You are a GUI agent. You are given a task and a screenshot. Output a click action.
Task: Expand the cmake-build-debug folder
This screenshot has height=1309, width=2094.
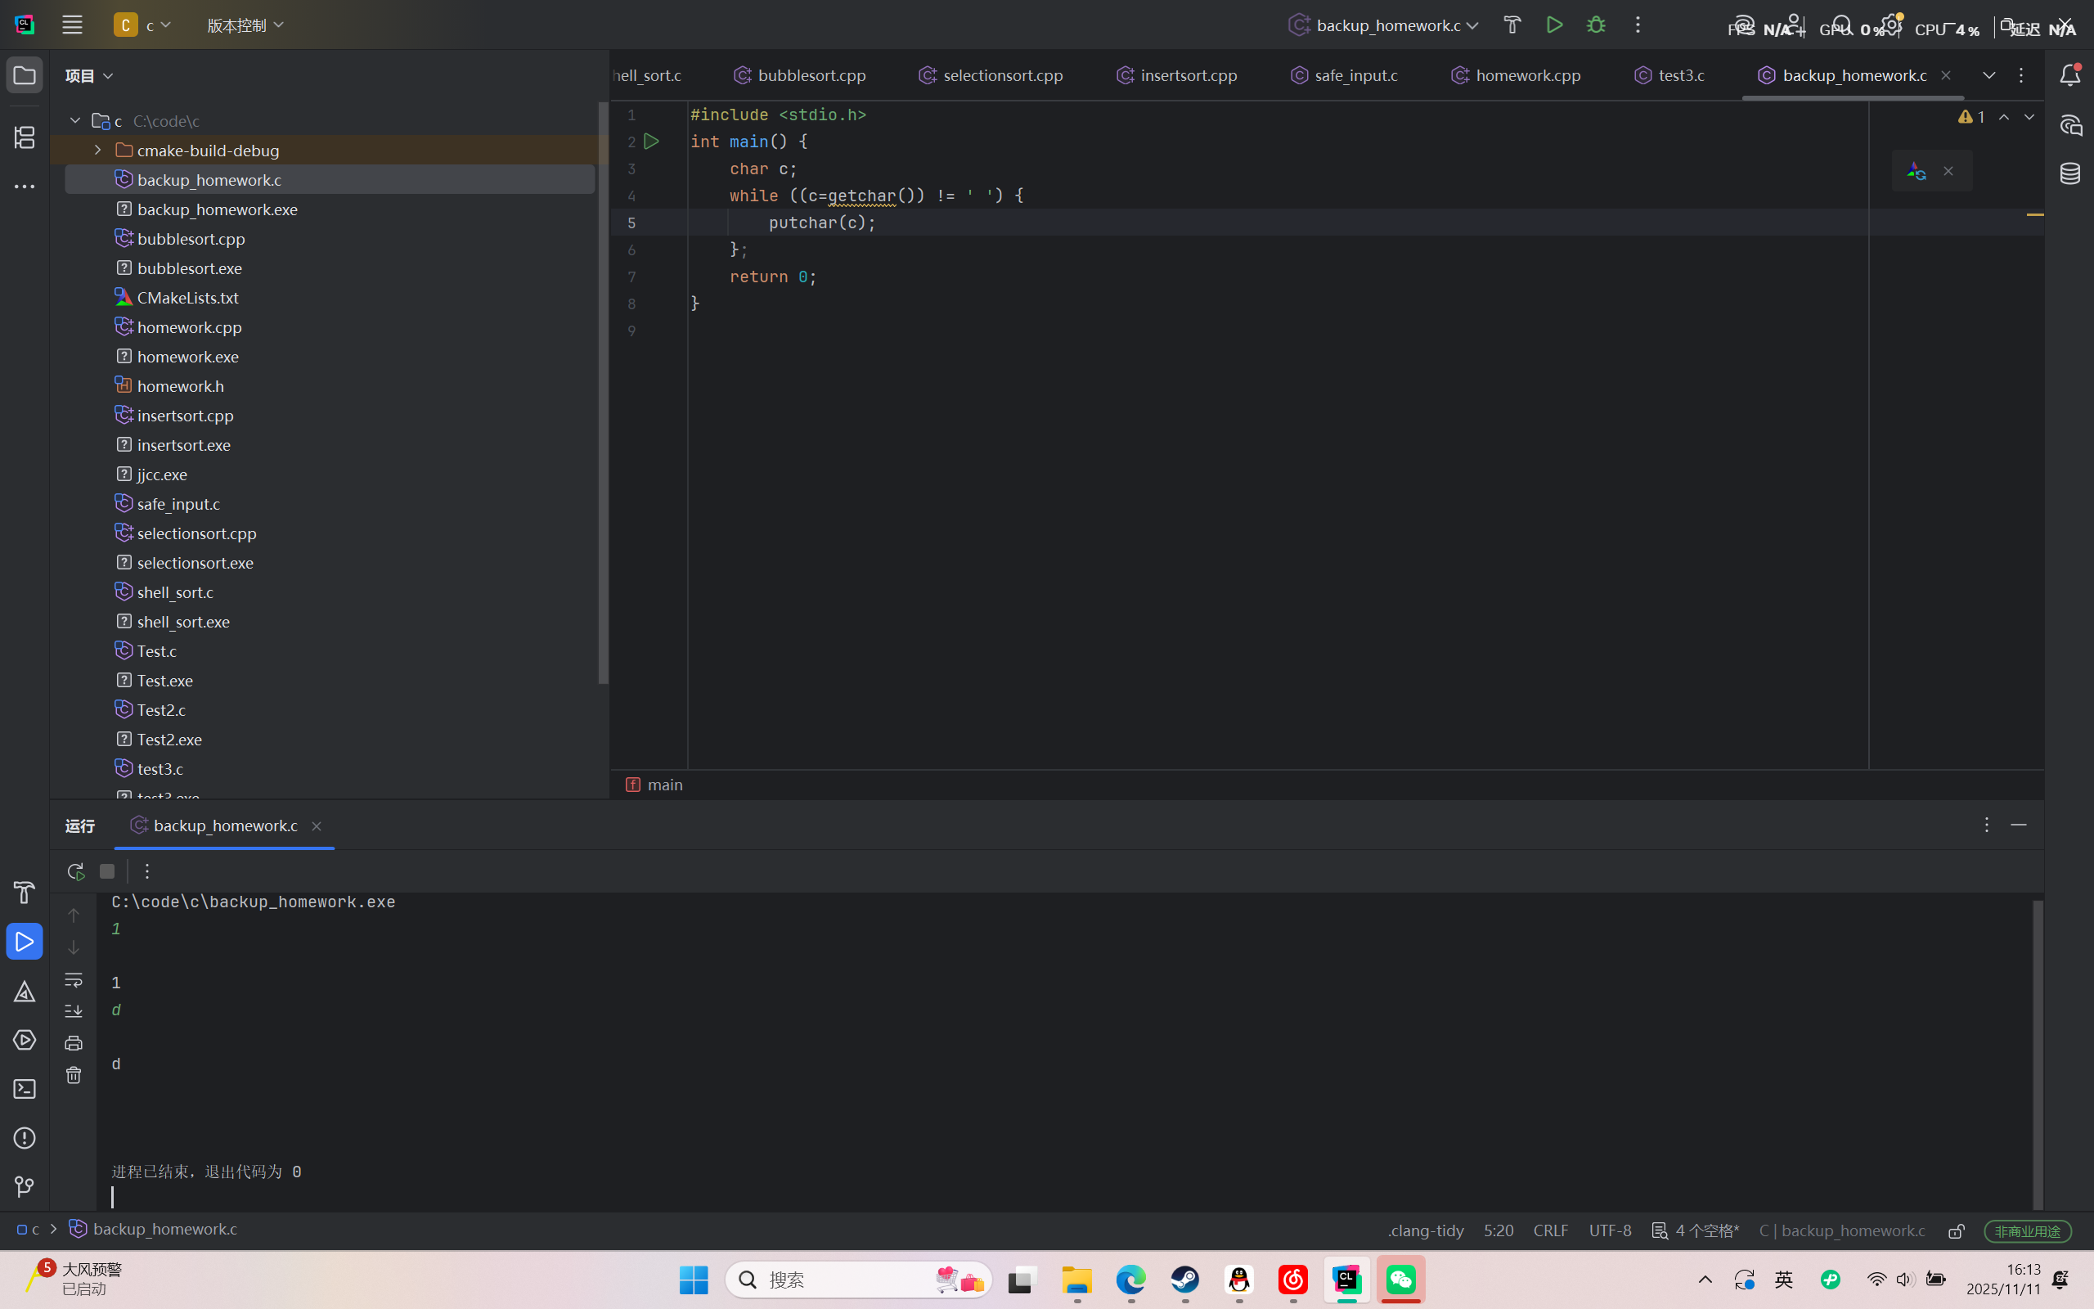[98, 150]
